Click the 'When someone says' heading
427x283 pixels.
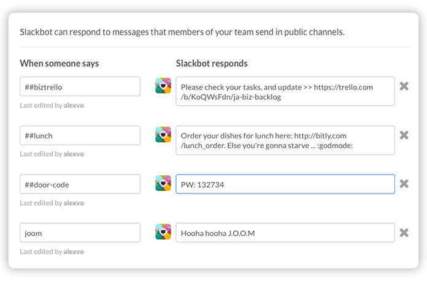point(60,64)
